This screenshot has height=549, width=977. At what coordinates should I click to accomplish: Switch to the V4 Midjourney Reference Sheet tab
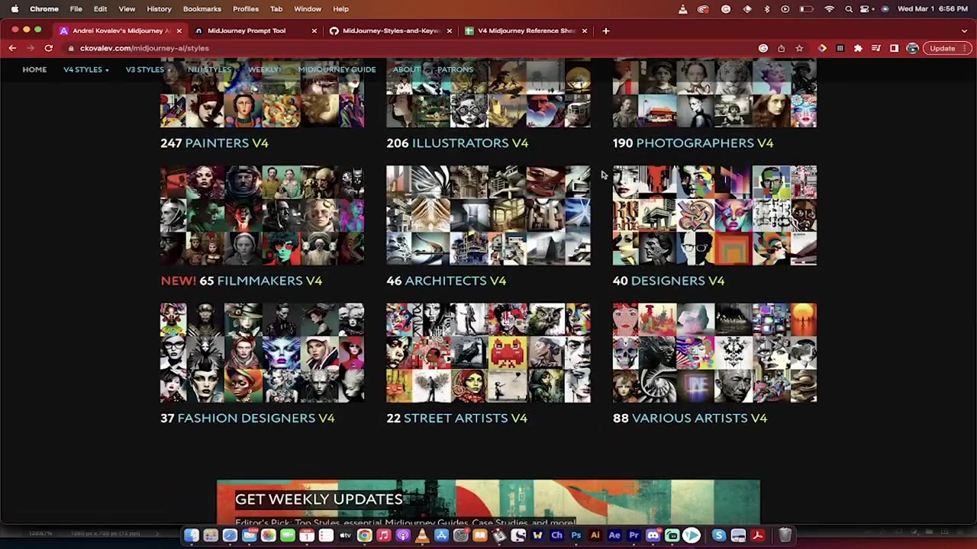tap(527, 30)
